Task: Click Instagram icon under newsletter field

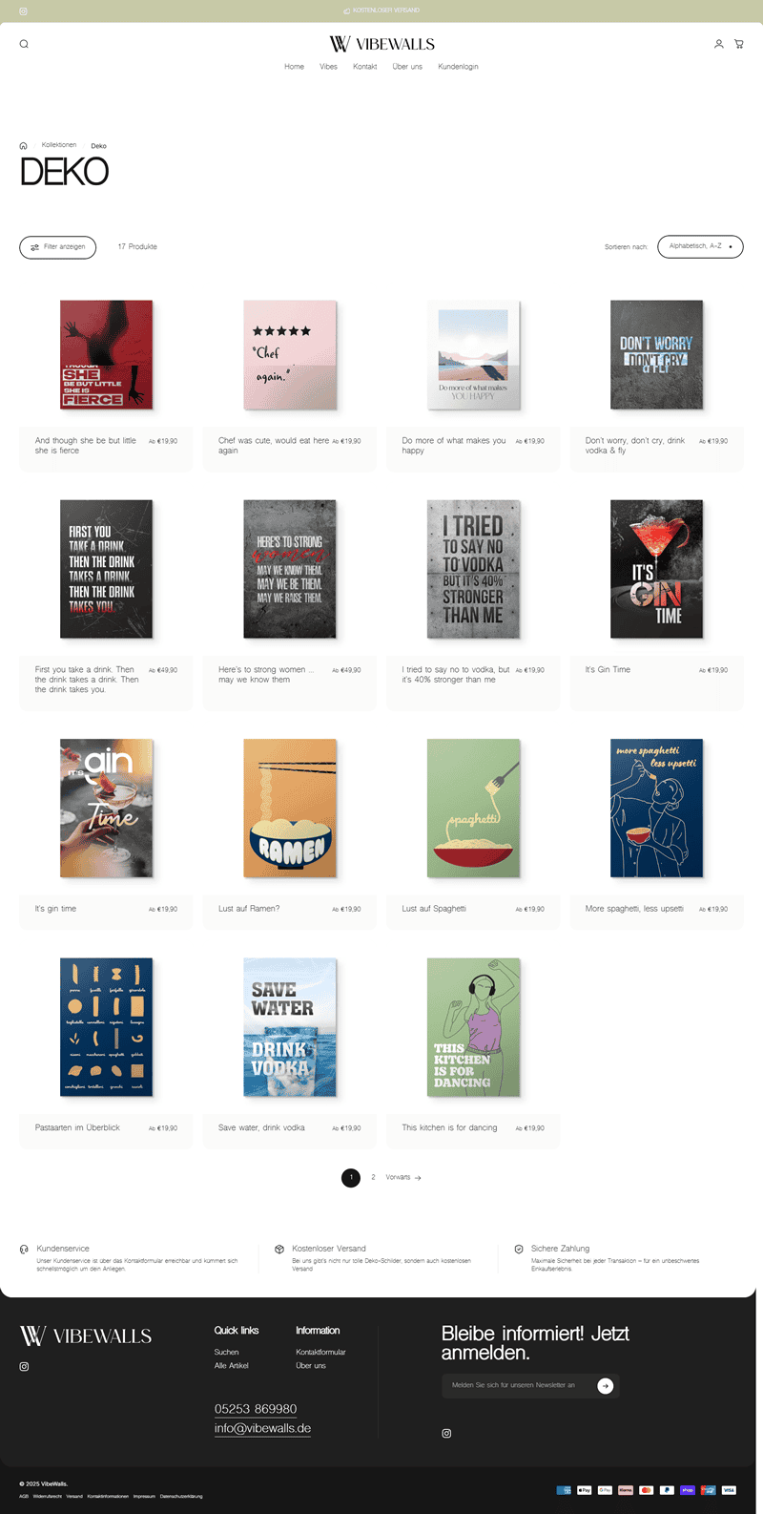Action: pos(446,1434)
